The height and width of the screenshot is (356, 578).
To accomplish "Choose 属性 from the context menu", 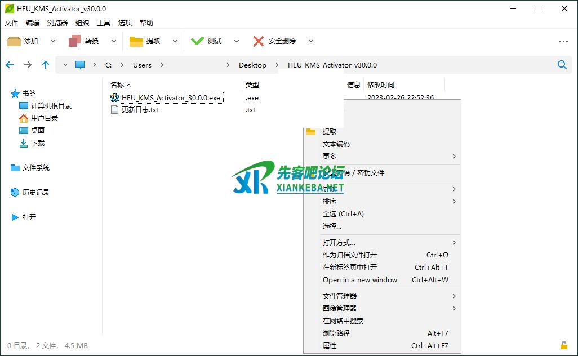I will pos(330,346).
